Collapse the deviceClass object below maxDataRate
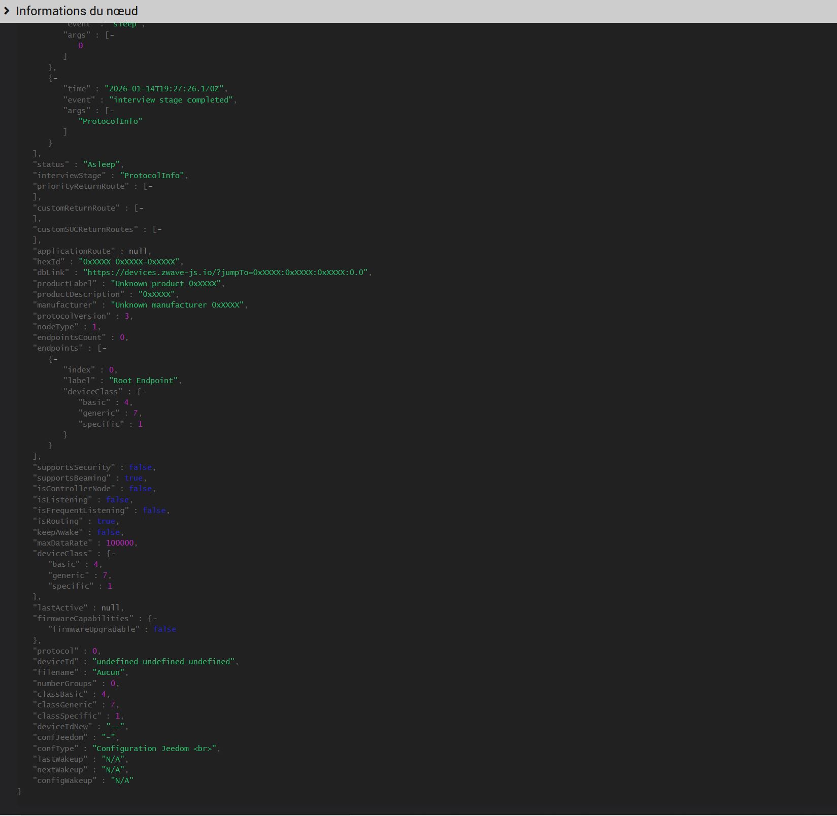This screenshot has width=837, height=816. point(113,554)
